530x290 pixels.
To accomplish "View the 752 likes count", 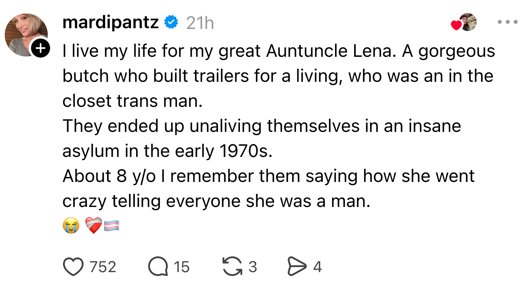I will 103,267.
